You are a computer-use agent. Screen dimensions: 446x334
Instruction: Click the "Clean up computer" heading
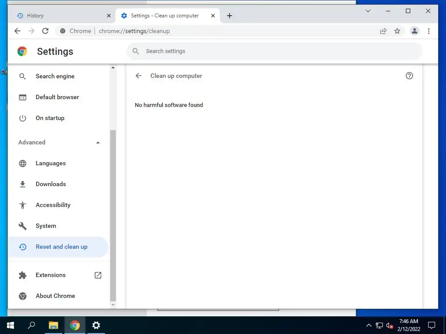(x=176, y=76)
